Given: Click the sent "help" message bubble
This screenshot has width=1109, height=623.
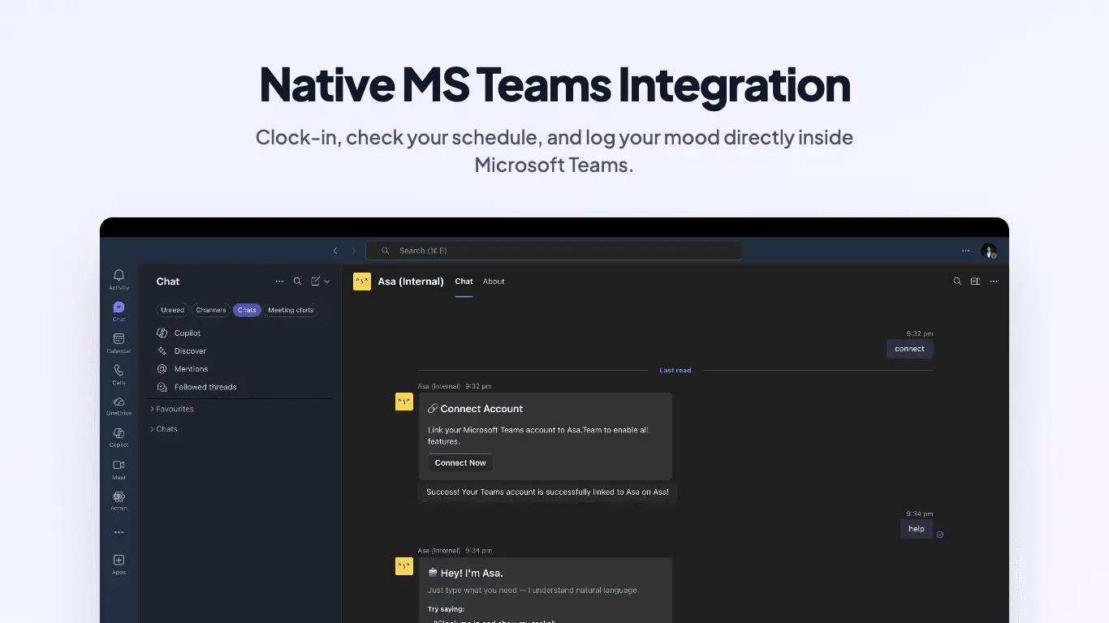Looking at the screenshot, I should point(917,529).
